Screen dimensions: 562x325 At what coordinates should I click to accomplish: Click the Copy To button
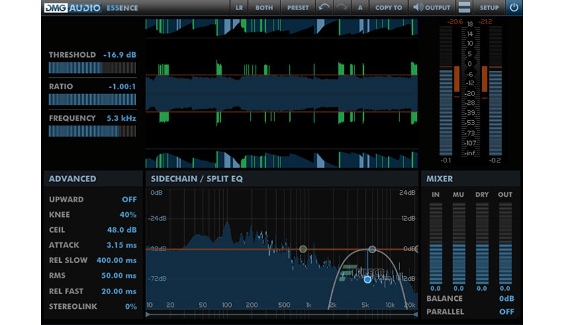(389, 8)
